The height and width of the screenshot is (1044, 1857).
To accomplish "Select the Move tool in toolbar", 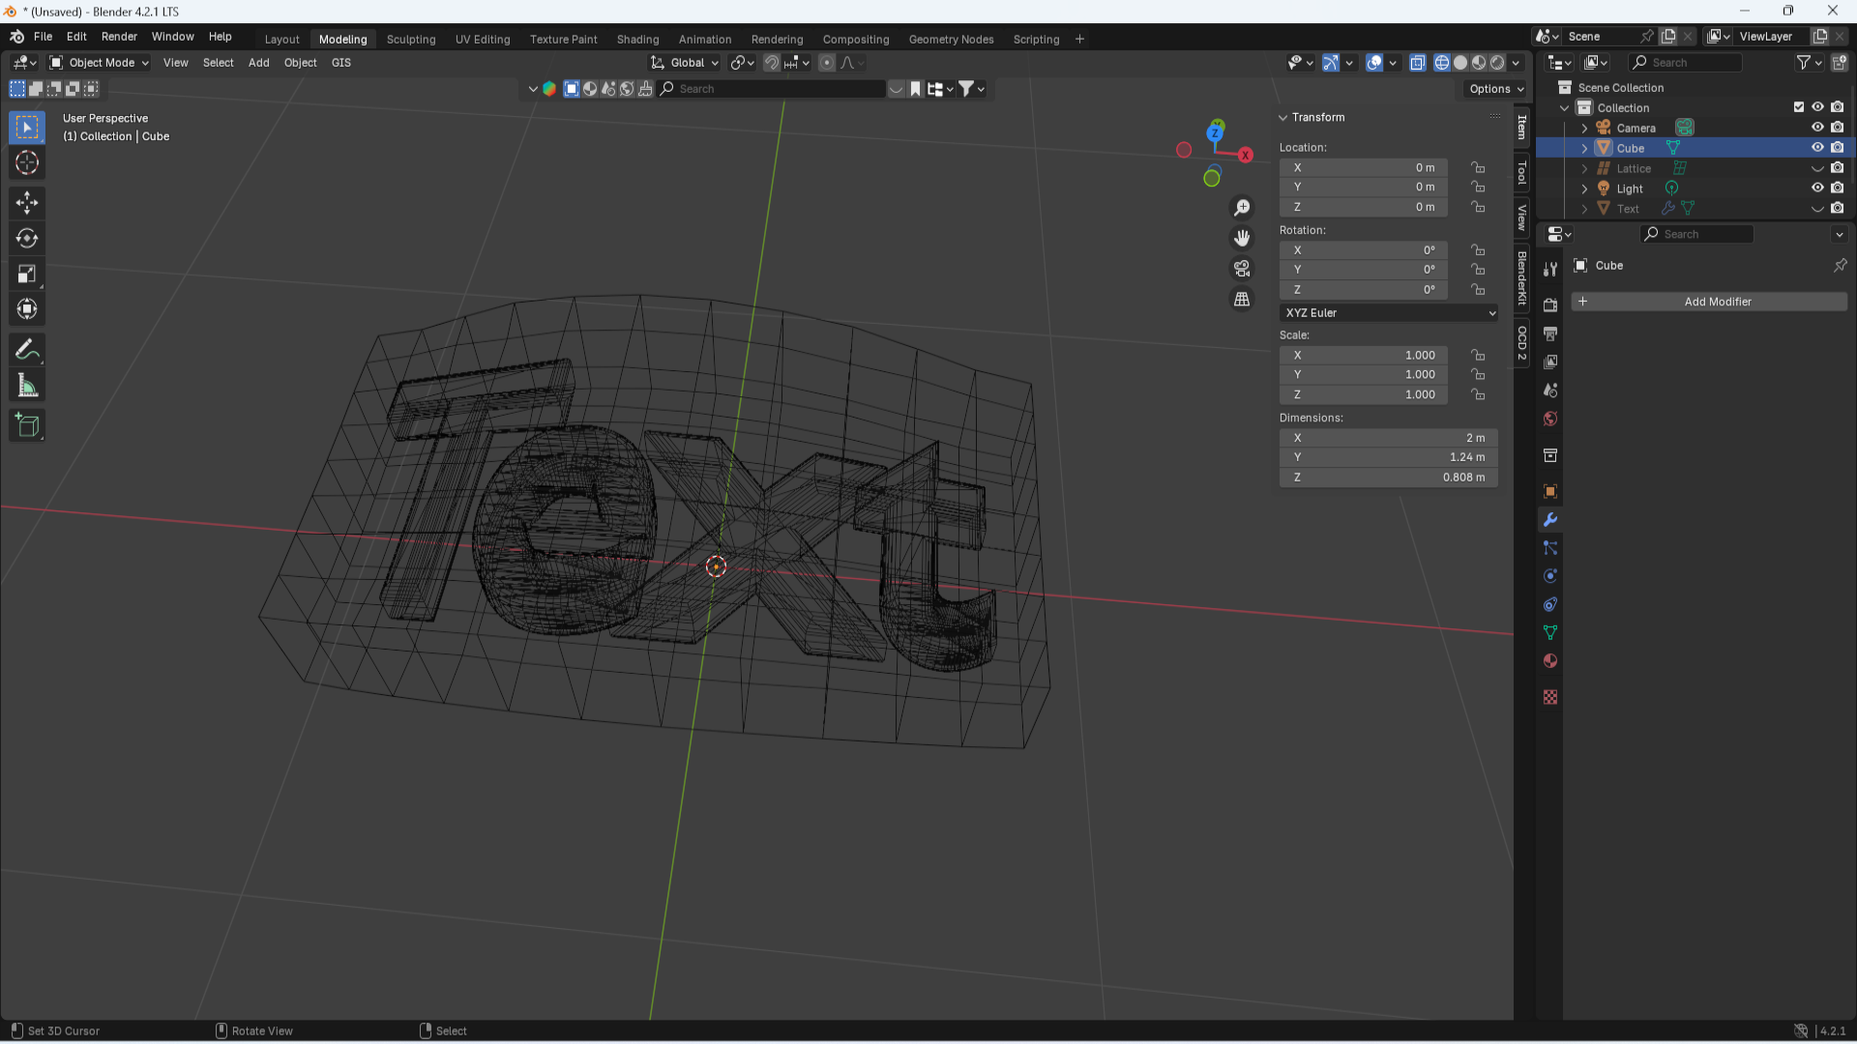I will [27, 202].
